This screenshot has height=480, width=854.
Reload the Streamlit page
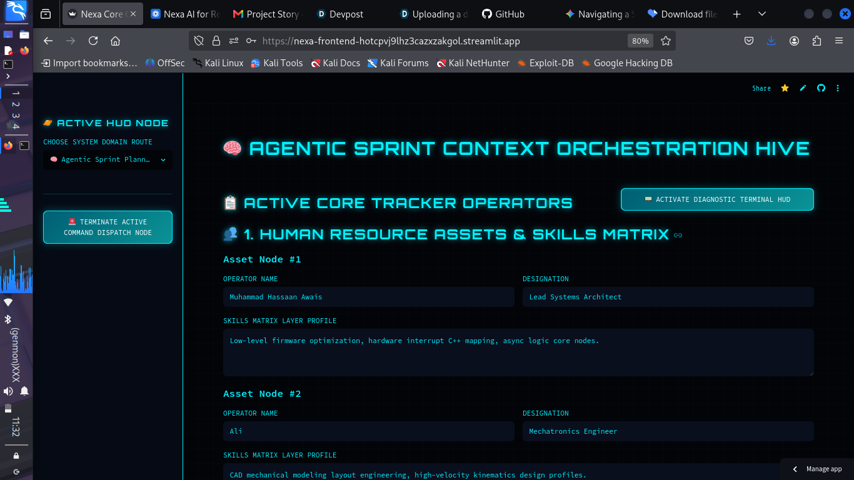click(93, 41)
